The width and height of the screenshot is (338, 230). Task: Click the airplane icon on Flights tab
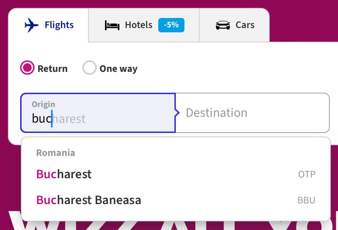tap(32, 25)
